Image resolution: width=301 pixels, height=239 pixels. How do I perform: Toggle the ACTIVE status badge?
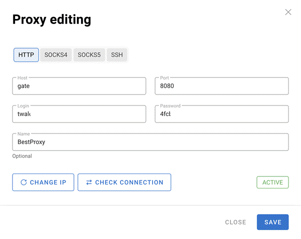(272, 182)
